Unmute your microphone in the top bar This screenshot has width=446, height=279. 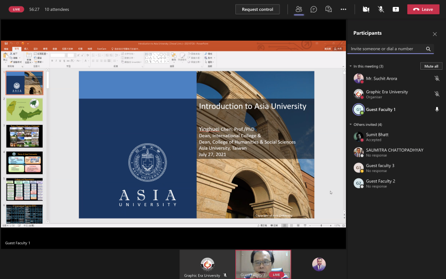[x=381, y=9]
